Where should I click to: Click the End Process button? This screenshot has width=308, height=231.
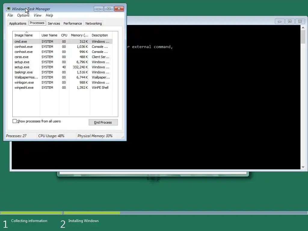(103, 122)
